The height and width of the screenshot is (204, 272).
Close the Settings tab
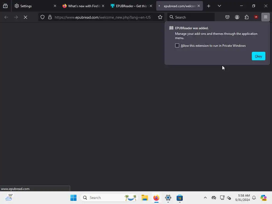pos(55,6)
